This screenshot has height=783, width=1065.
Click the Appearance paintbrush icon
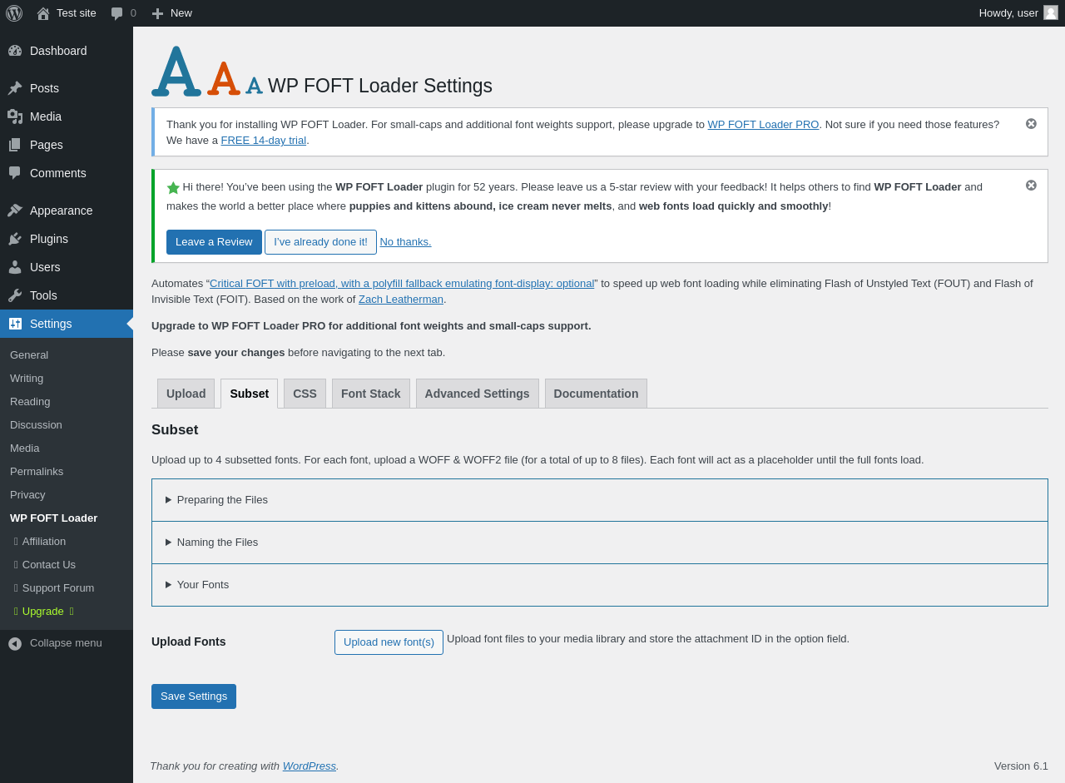point(15,211)
